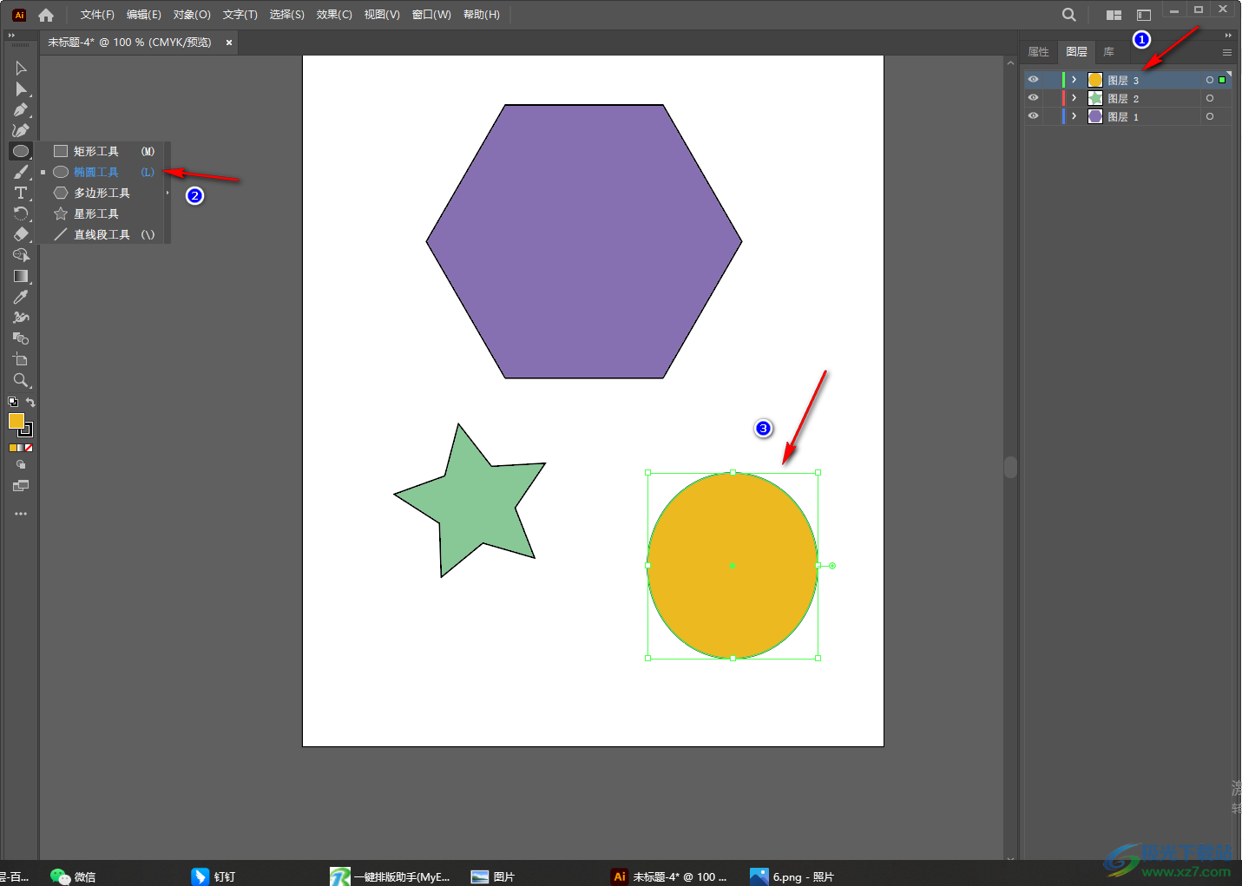
Task: Select the Paintbrush tool
Action: [21, 172]
